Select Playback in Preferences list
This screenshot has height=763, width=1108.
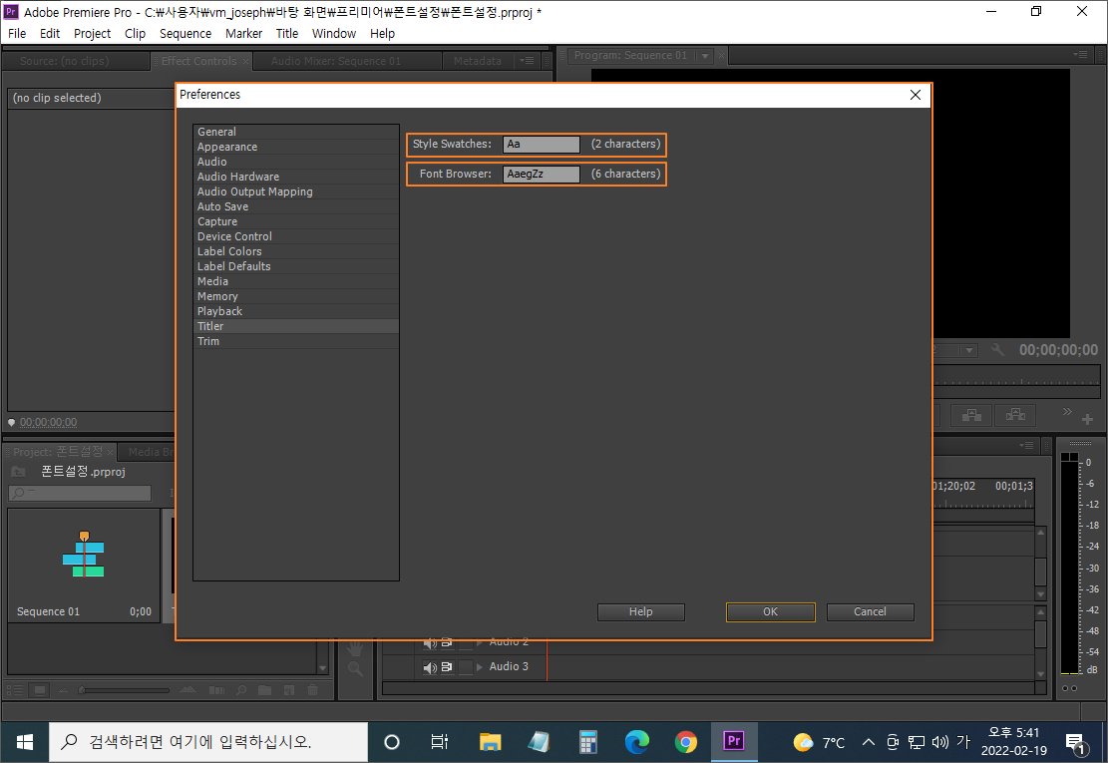[x=295, y=311]
